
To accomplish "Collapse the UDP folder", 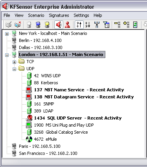I will pos(14,69).
